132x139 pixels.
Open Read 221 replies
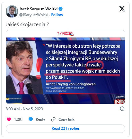(66, 128)
